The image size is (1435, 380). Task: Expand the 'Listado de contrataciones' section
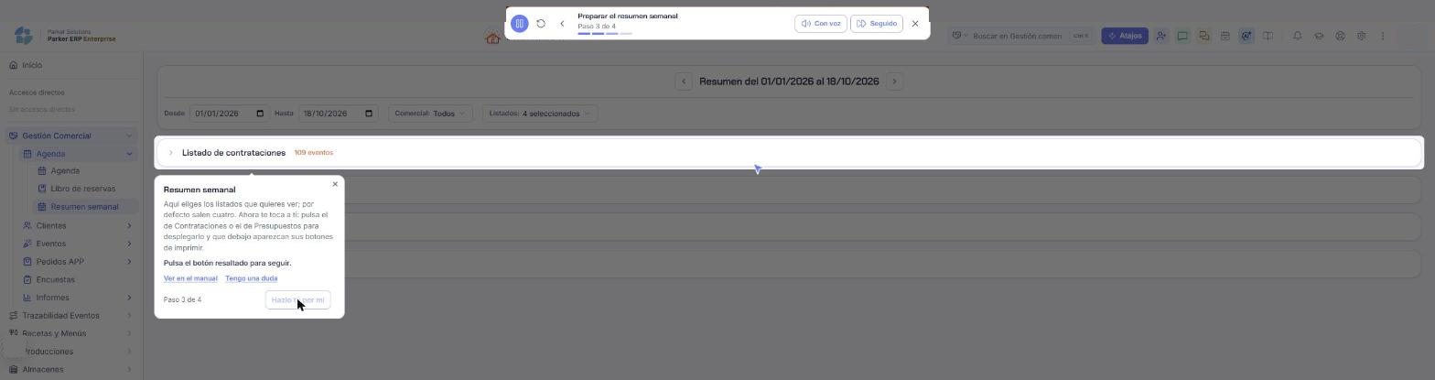(x=790, y=153)
